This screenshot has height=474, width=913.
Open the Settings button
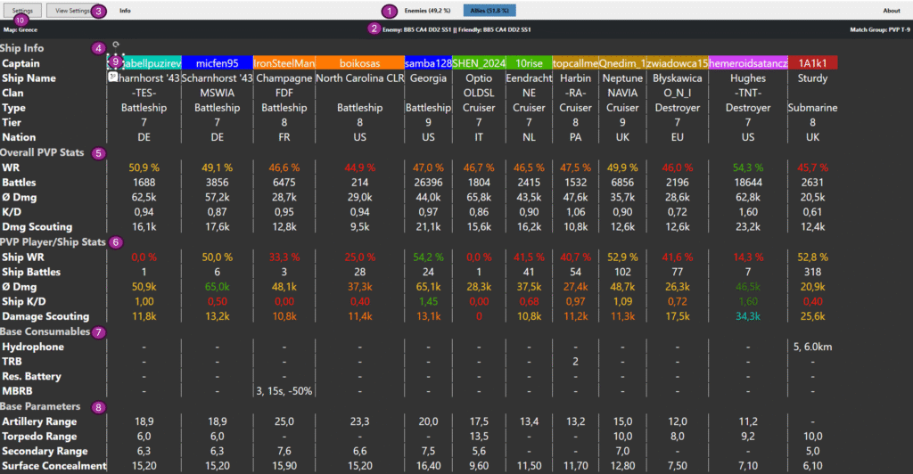[22, 11]
